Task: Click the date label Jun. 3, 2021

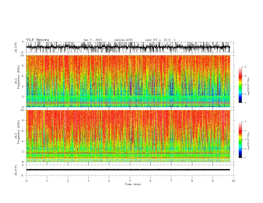Action: coord(93,40)
